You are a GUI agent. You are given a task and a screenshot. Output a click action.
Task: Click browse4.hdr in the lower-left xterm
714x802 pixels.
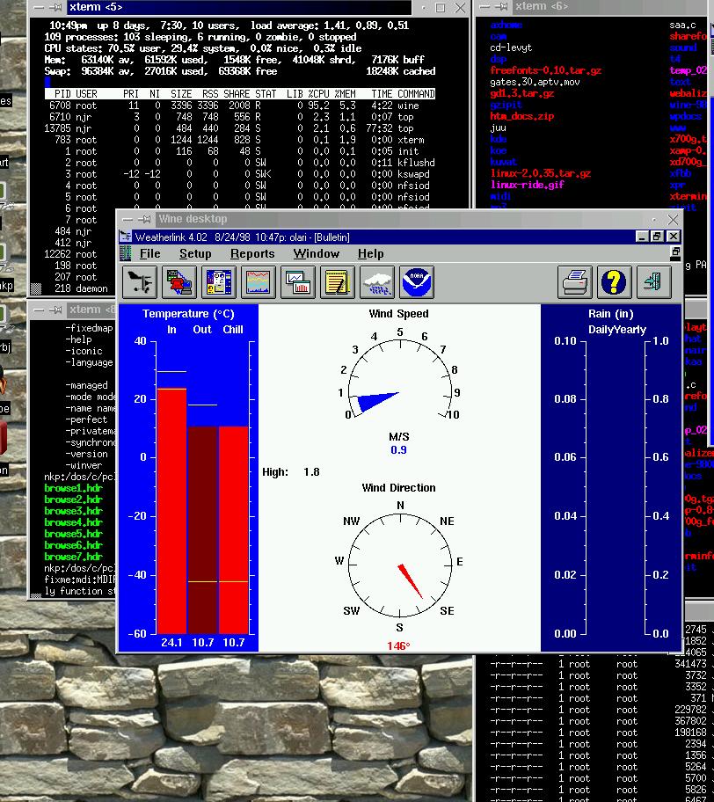tap(73, 522)
